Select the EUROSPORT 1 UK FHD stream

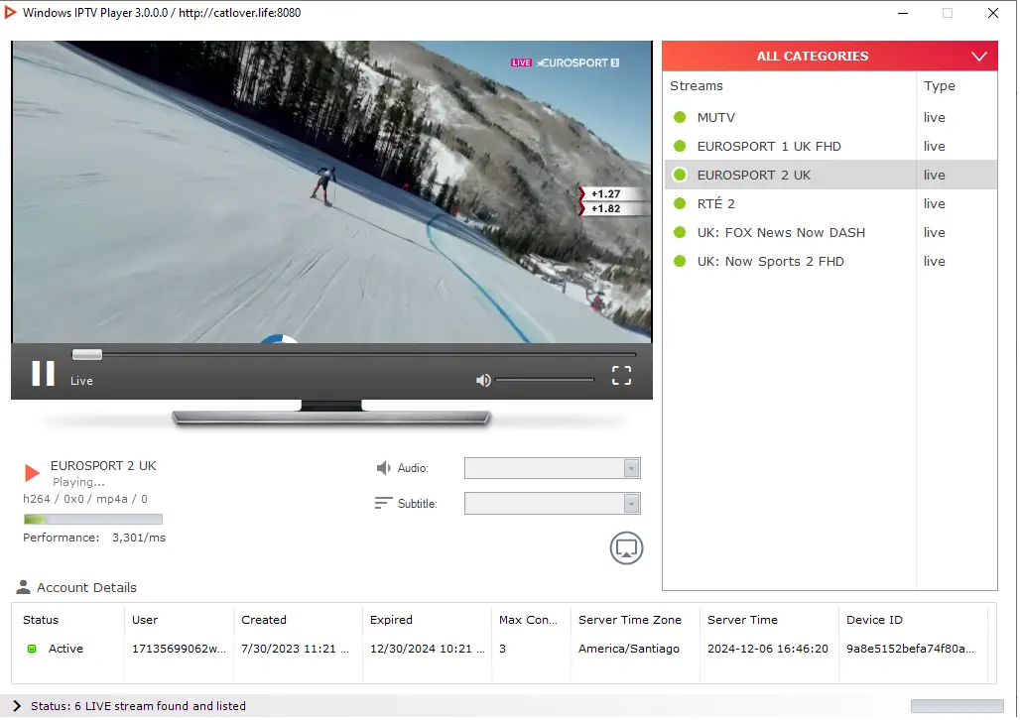pos(830,146)
